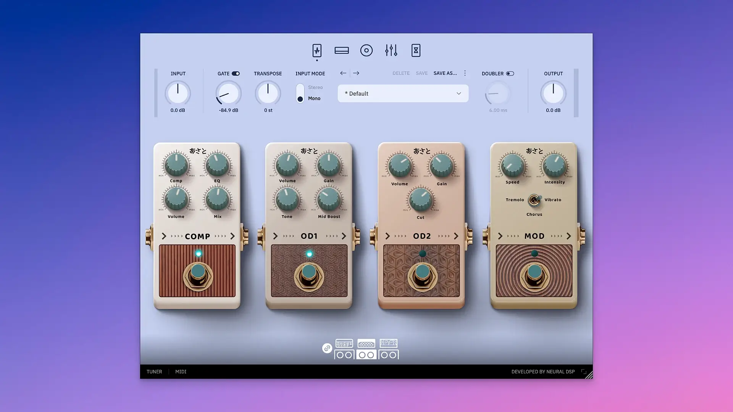Open the TUNER tab
Screen dimensions: 733x412
[x=154, y=372]
